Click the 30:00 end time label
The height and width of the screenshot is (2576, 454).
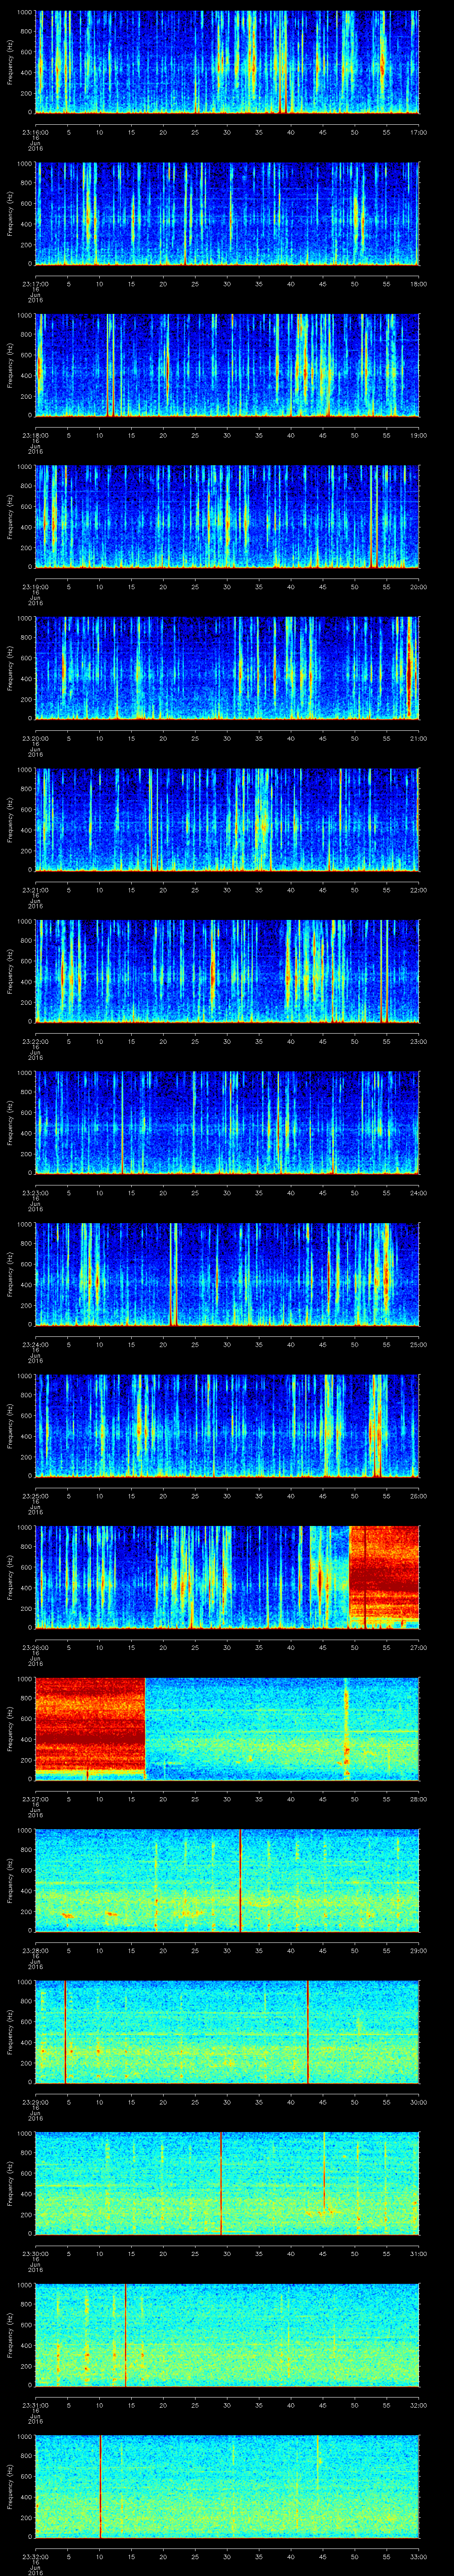[419, 2102]
